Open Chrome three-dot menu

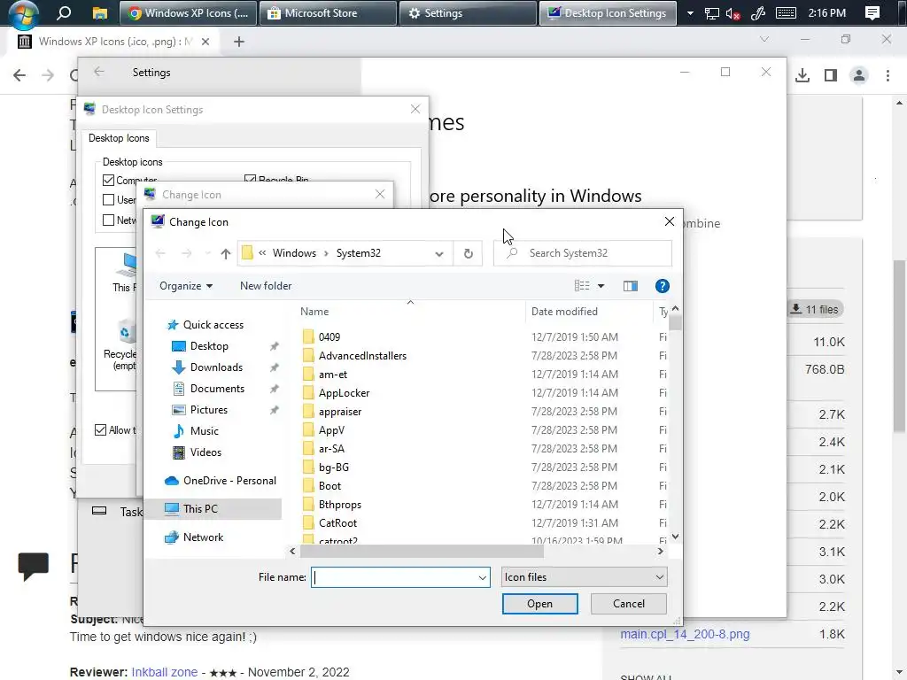[888, 75]
